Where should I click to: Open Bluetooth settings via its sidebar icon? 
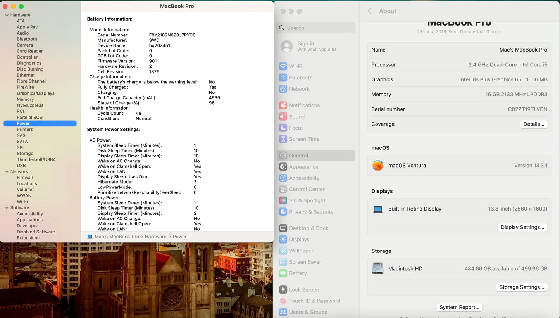(x=283, y=78)
